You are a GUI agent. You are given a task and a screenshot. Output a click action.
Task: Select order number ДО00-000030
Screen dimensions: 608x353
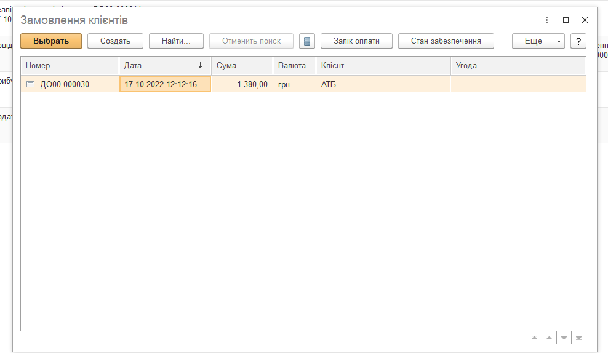65,84
